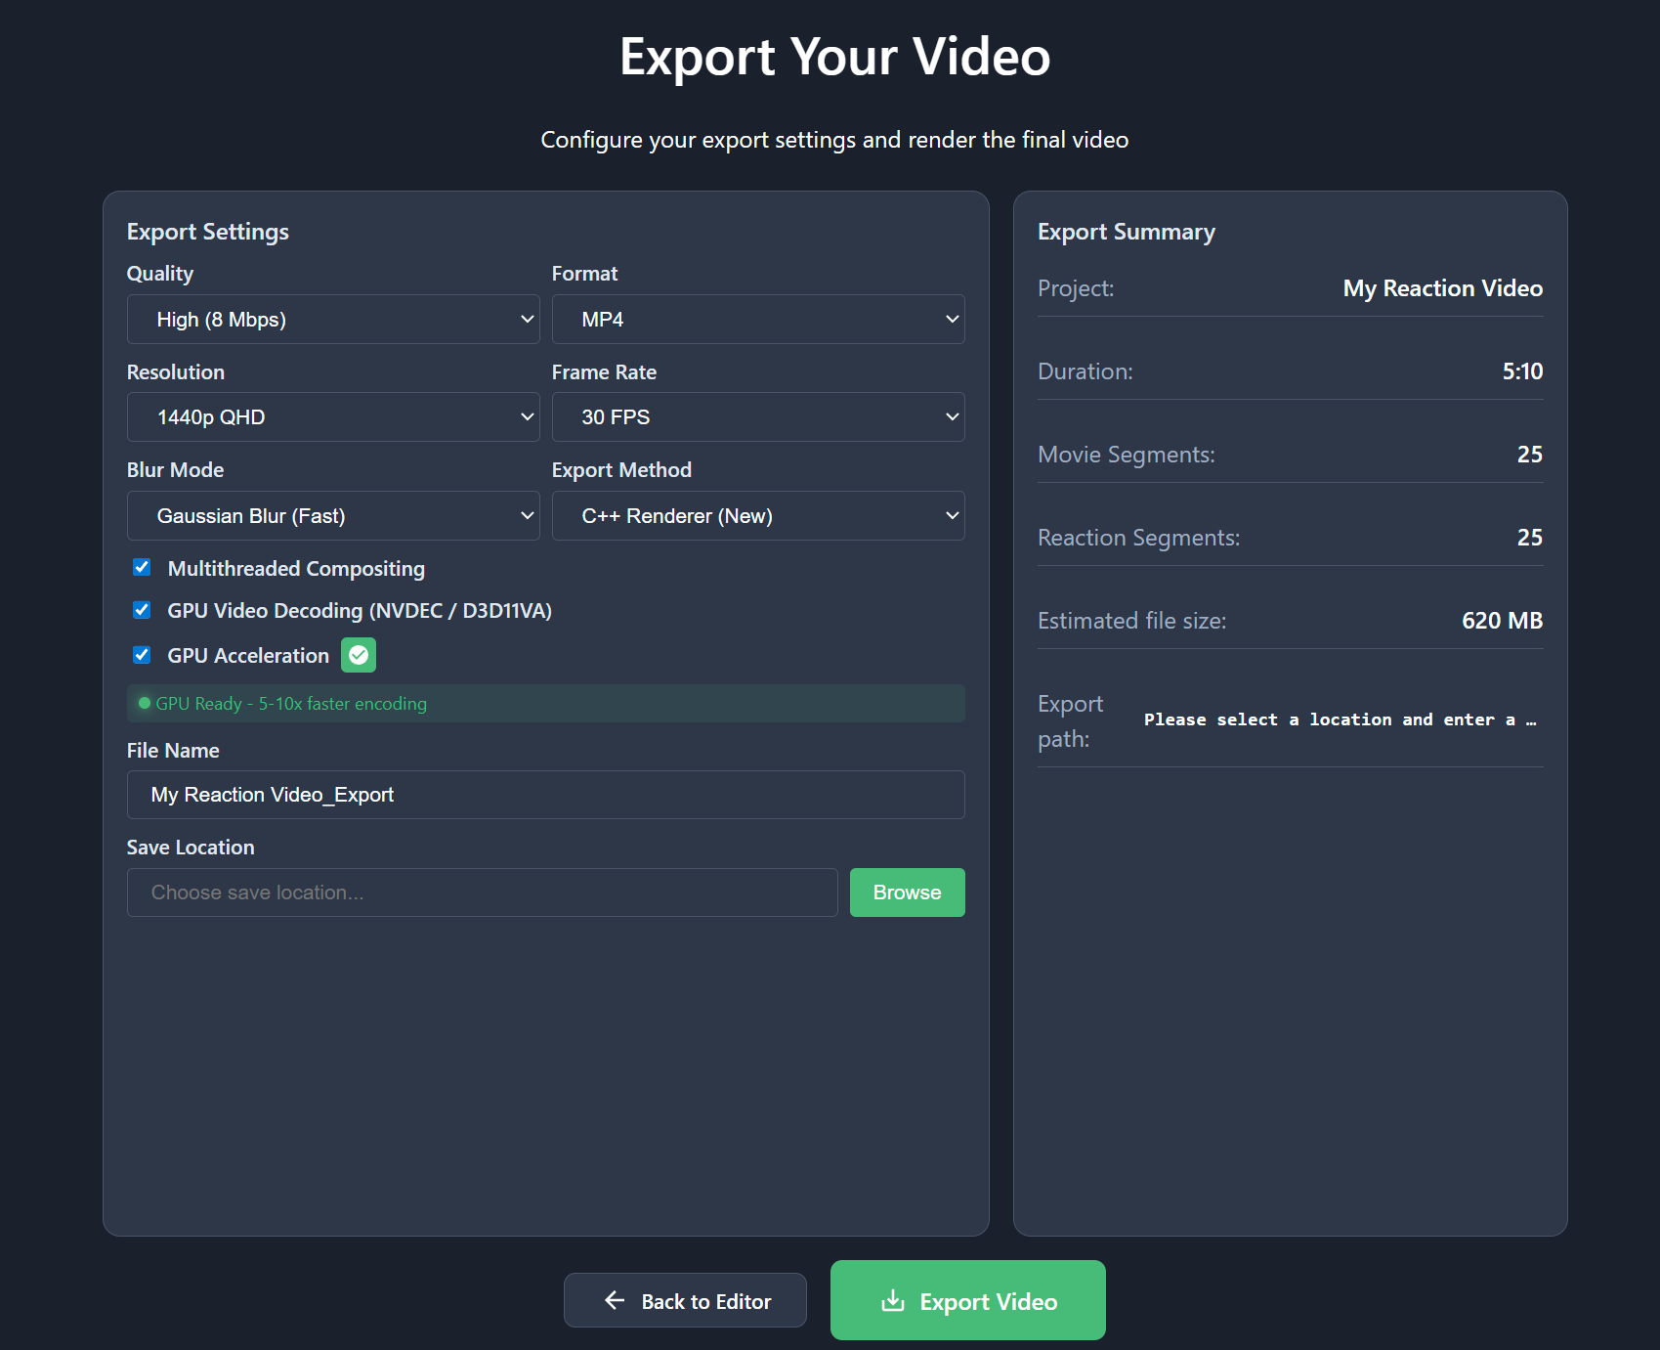Click Back to Editor
Image resolution: width=1660 pixels, height=1350 pixels.
tap(685, 1301)
